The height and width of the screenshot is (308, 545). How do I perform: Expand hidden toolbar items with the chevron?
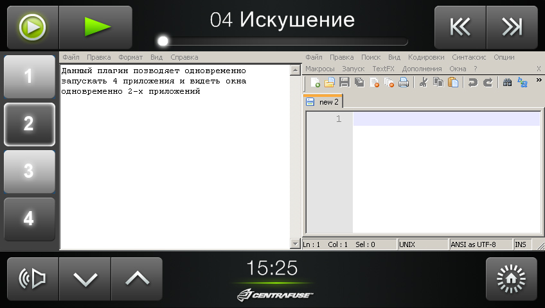[538, 80]
